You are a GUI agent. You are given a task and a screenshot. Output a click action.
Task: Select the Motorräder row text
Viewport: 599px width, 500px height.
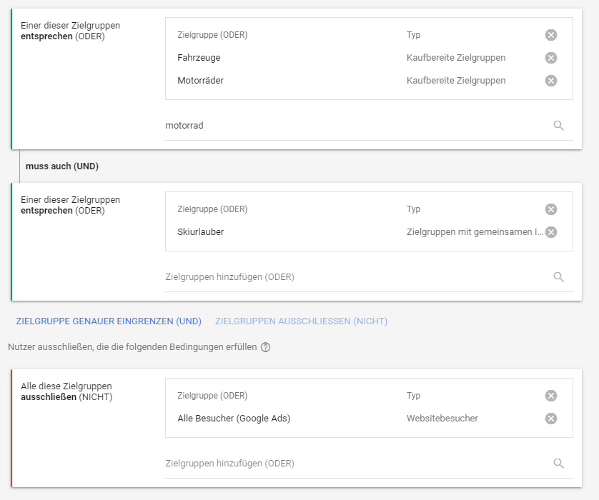(x=200, y=81)
